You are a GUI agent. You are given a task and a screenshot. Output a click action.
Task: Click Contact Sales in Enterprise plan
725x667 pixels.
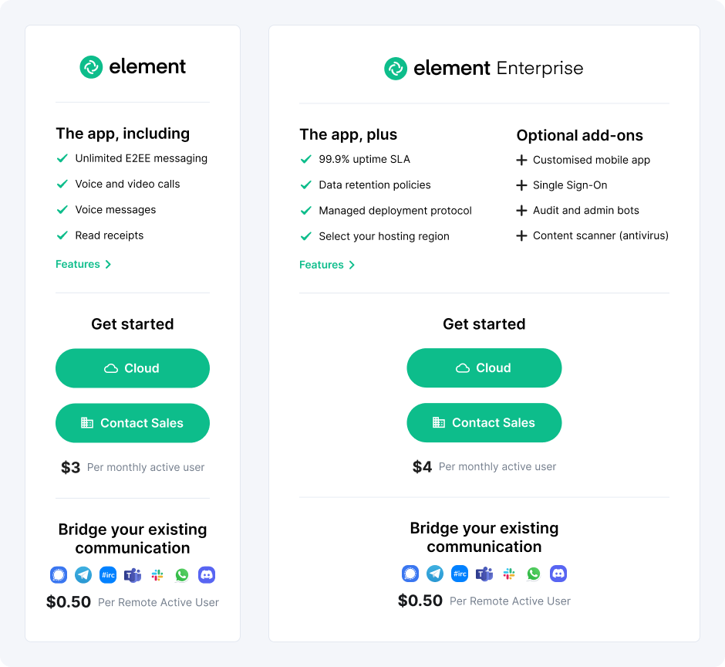(484, 422)
